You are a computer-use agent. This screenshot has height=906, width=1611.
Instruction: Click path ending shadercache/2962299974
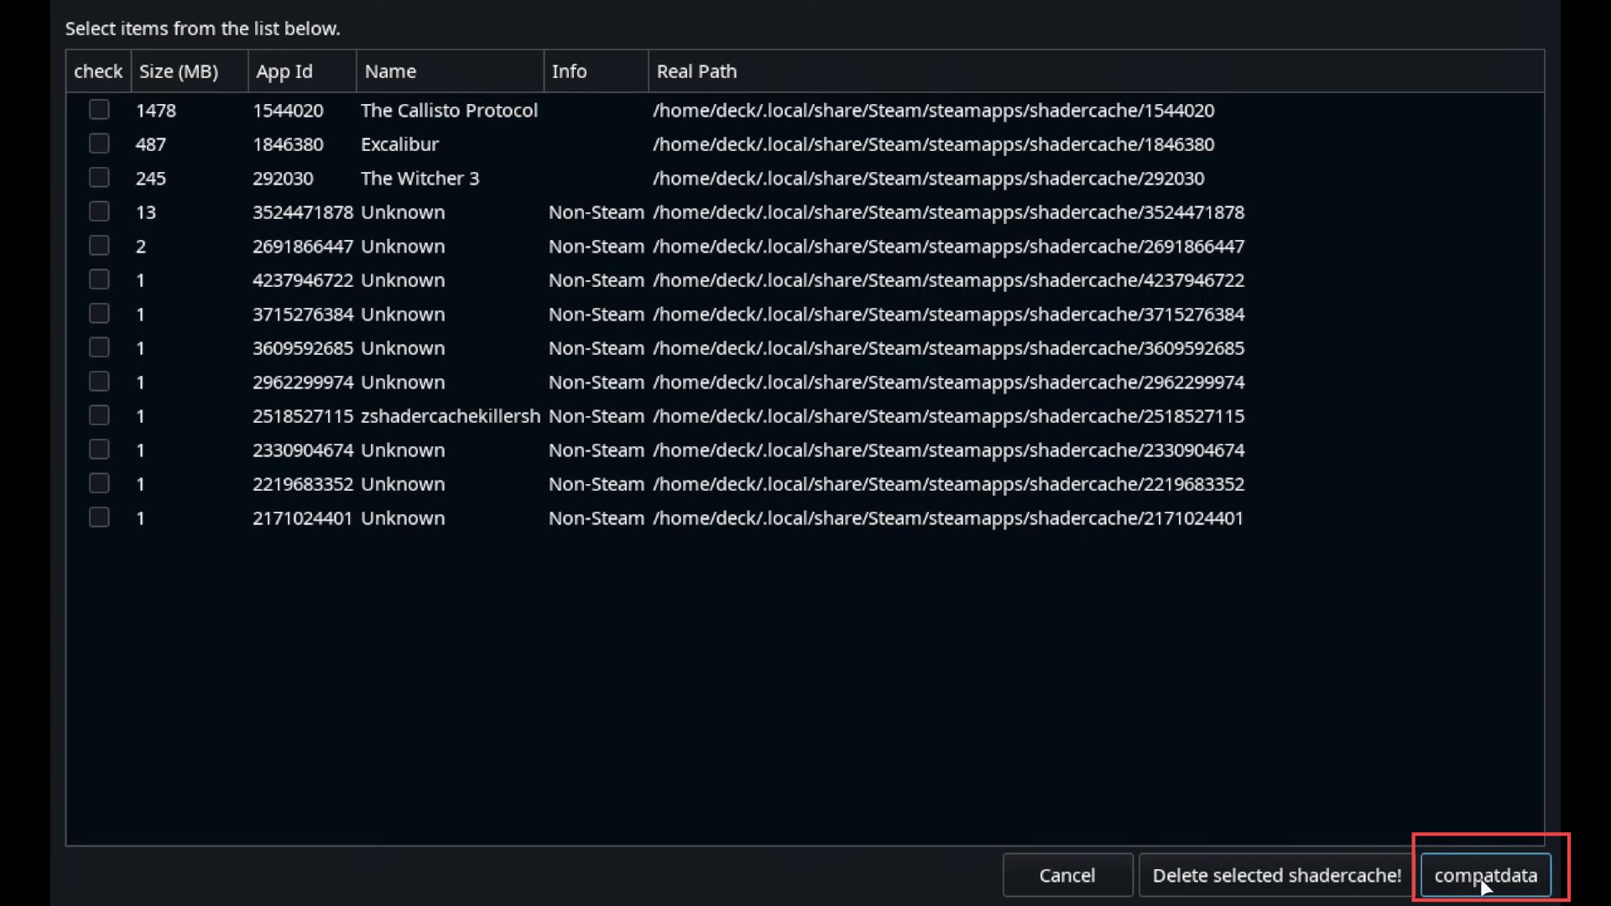[948, 382]
